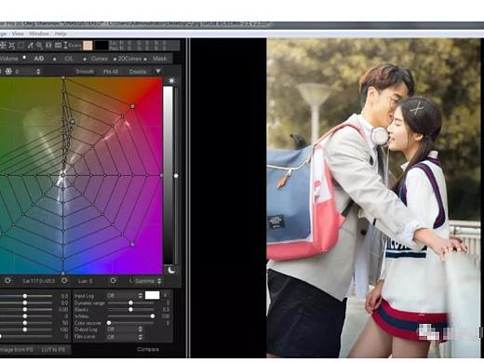Click the A button beside white swatch
Viewport: 484px width, 363px height.
[166, 295]
